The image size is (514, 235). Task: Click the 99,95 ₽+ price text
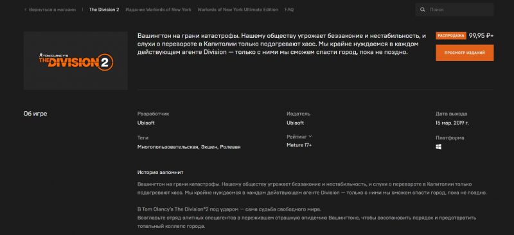tap(481, 36)
